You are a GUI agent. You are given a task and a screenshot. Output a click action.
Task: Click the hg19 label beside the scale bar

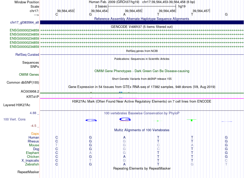[x=182, y=6]
